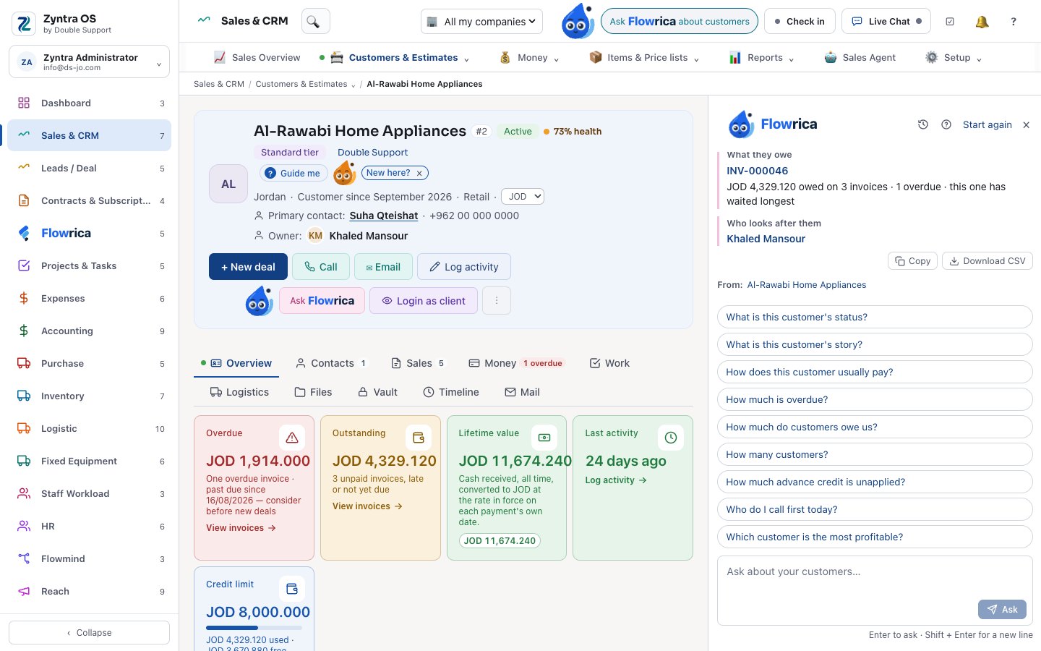Click the Log activity button
Viewport: 1041px width, 651px height.
[x=463, y=267]
